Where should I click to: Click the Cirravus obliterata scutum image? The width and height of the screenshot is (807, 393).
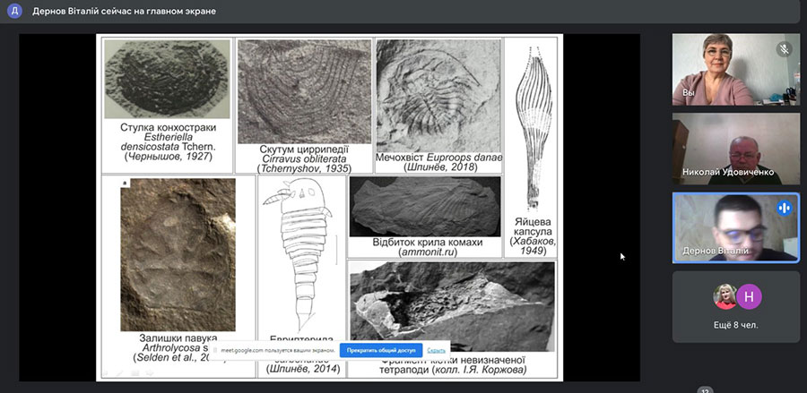tap(303, 91)
